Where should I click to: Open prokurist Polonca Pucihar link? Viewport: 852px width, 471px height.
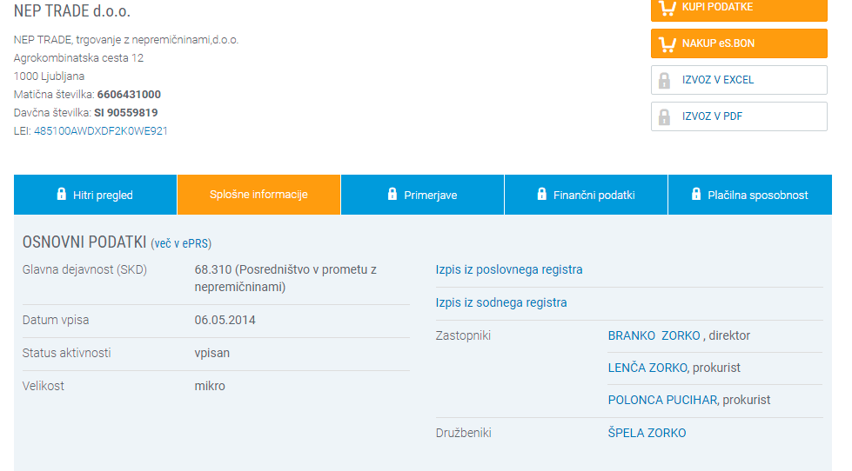pos(662,401)
